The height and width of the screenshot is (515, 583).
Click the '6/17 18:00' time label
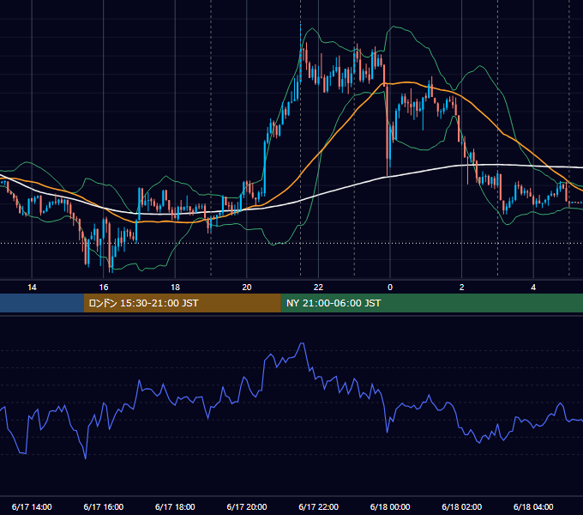pos(175,506)
